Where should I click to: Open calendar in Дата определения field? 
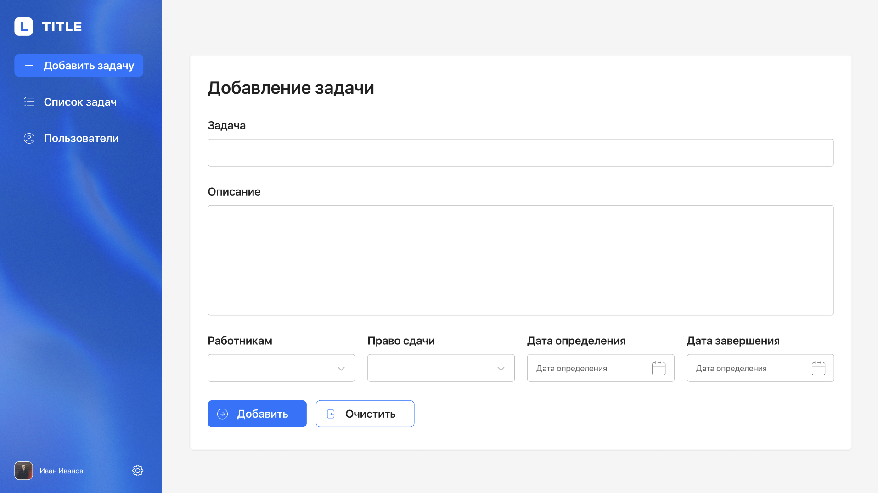658,368
